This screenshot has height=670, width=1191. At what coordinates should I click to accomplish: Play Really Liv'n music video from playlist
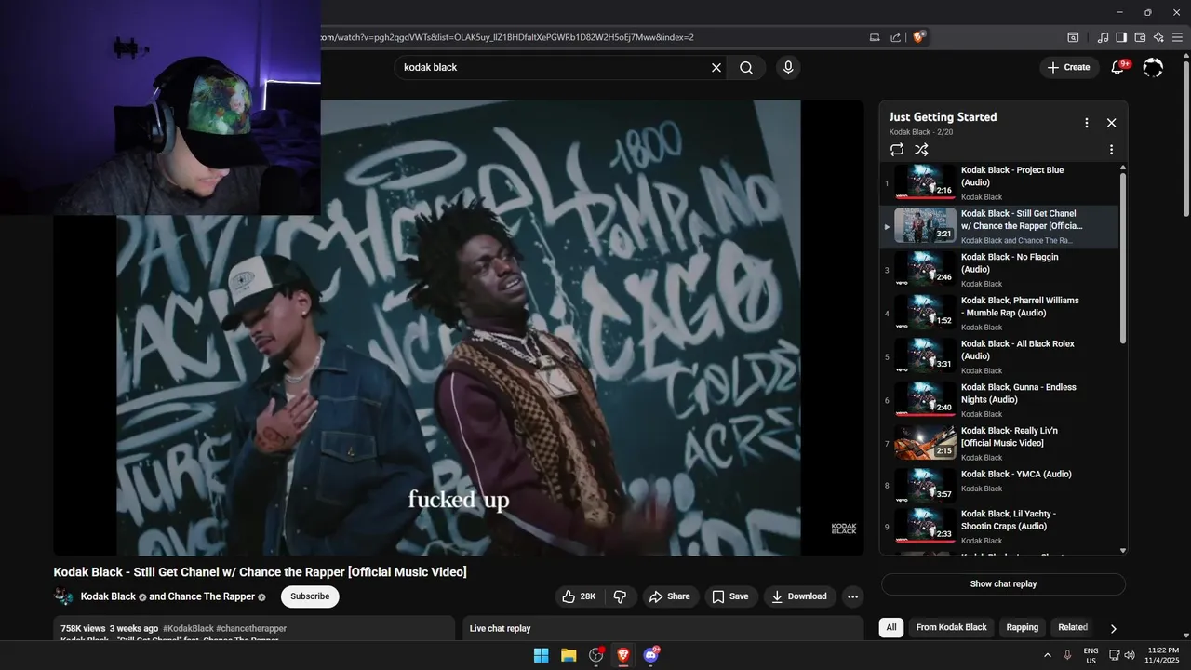1000,443
